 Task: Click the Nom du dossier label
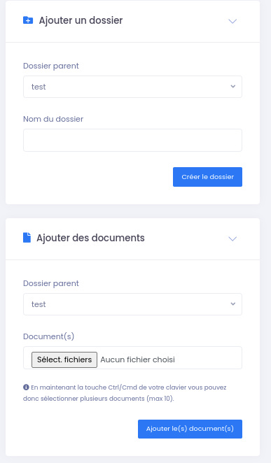[x=53, y=119]
